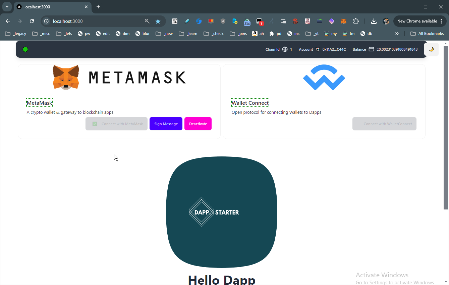The image size is (449, 285).
Task: Open the Extensions puzzle piece menu
Action: pyautogui.click(x=356, y=21)
